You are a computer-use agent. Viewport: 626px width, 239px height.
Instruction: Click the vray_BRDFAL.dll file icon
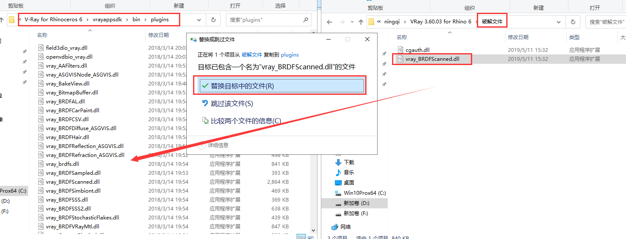pyautogui.click(x=41, y=101)
